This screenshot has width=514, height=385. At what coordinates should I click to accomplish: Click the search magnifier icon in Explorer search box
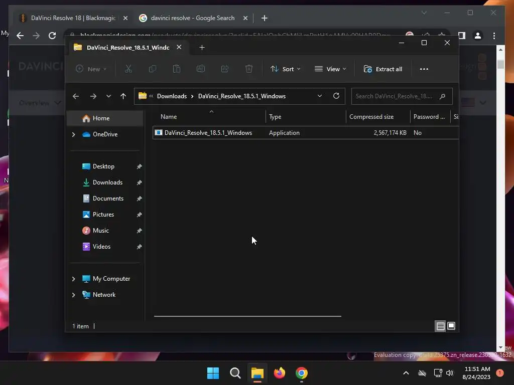pos(442,96)
